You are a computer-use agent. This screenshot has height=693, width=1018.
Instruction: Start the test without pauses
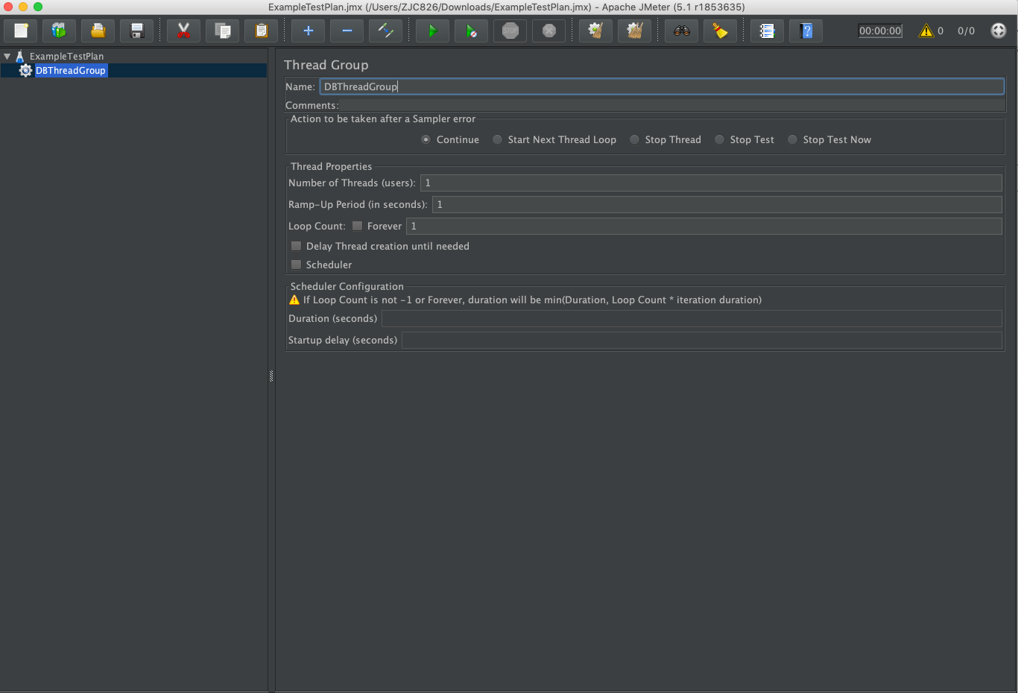(x=471, y=31)
